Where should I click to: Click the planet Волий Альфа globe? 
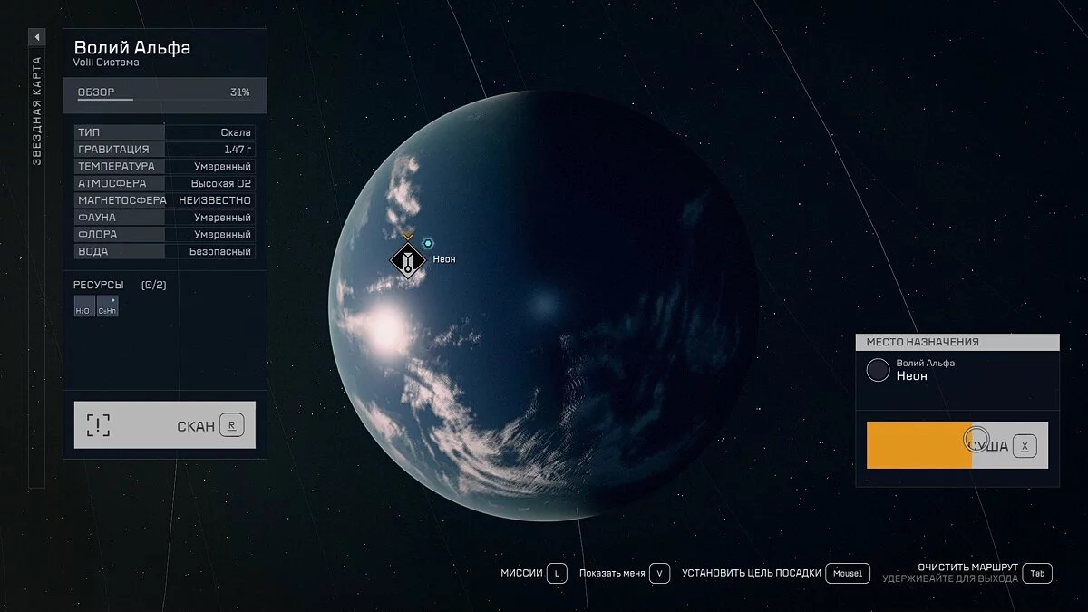coord(544,304)
